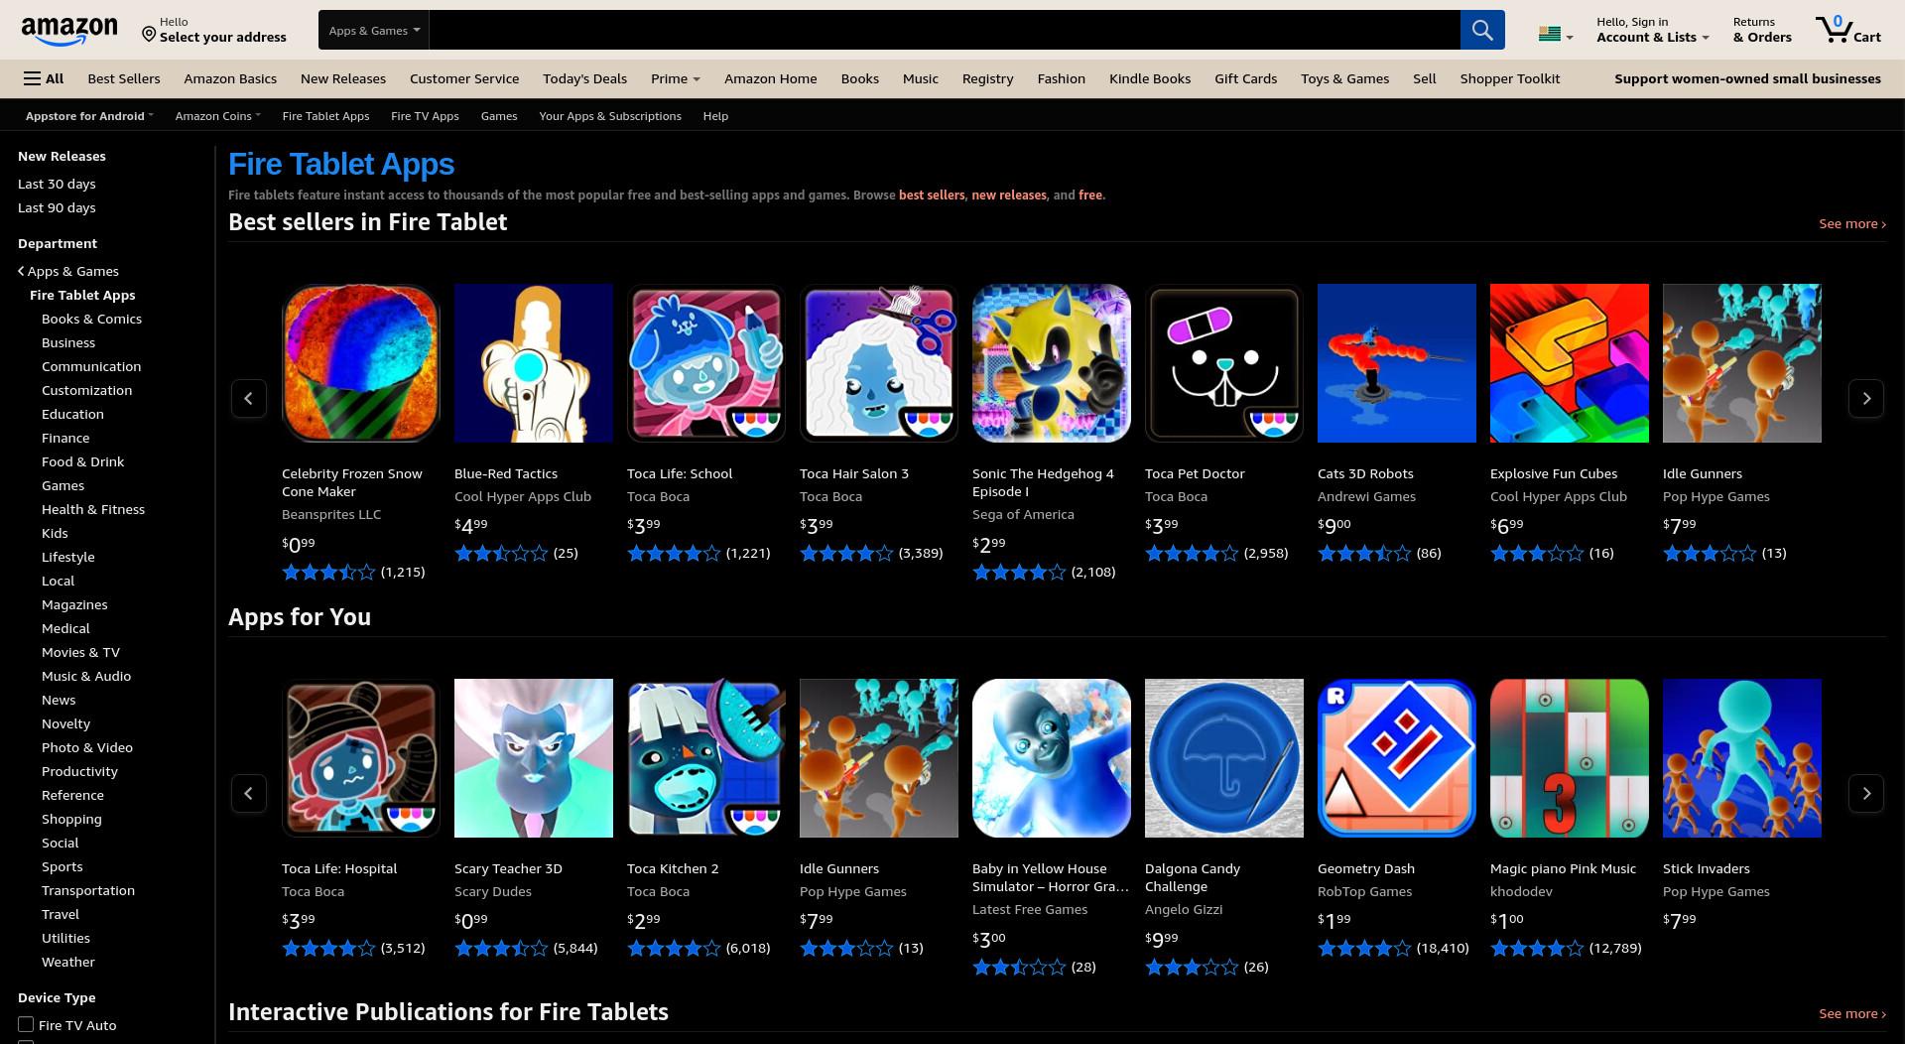
Task: Open Idle Gunners icon in Best sellers
Action: click(1742, 363)
